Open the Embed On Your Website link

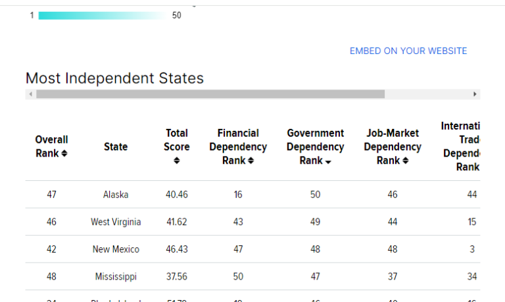point(408,51)
